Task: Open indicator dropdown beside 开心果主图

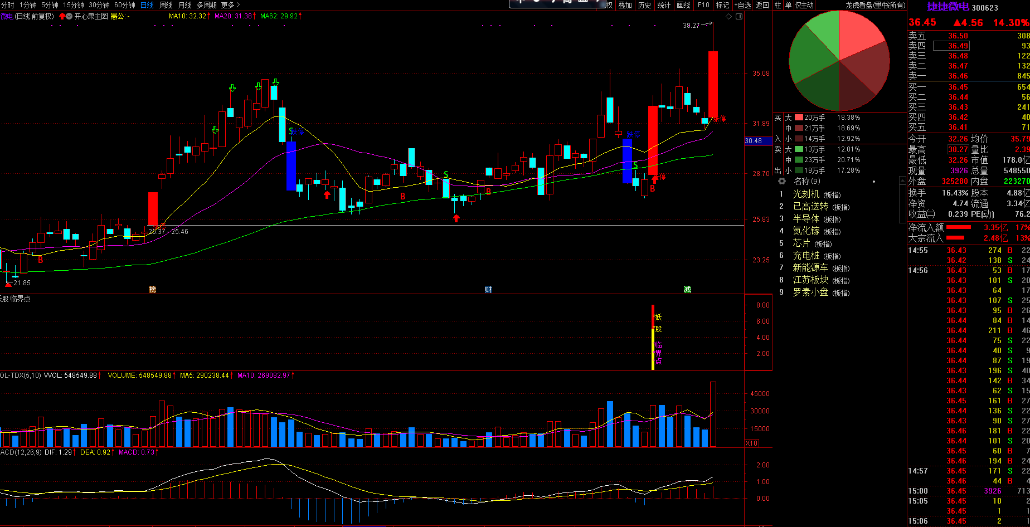Action: click(69, 17)
